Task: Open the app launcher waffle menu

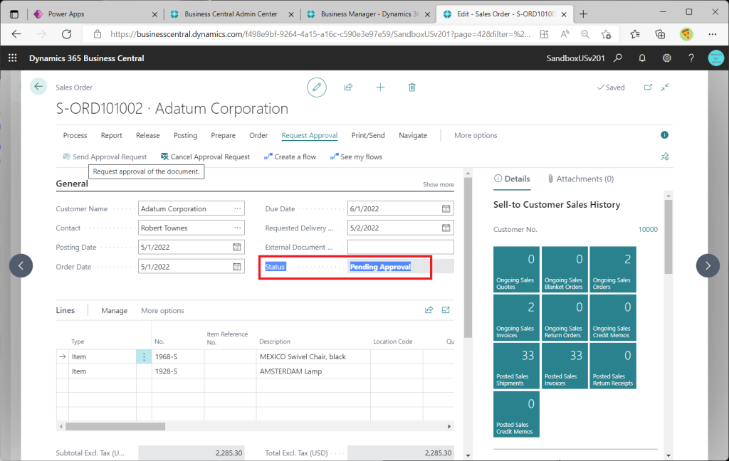Action: 13,58
